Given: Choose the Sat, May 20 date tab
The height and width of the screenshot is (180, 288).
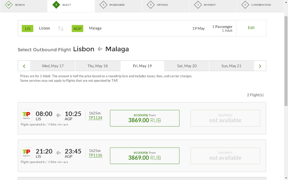Looking at the screenshot, I should (187, 66).
